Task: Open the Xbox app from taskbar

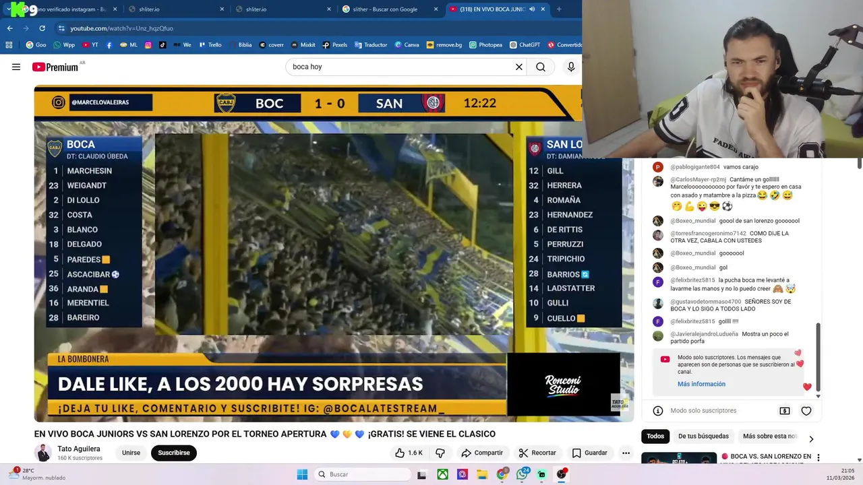Action: (442, 474)
